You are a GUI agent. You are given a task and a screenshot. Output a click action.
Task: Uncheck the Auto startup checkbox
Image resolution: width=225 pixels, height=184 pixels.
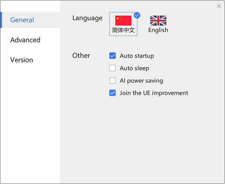coord(113,56)
